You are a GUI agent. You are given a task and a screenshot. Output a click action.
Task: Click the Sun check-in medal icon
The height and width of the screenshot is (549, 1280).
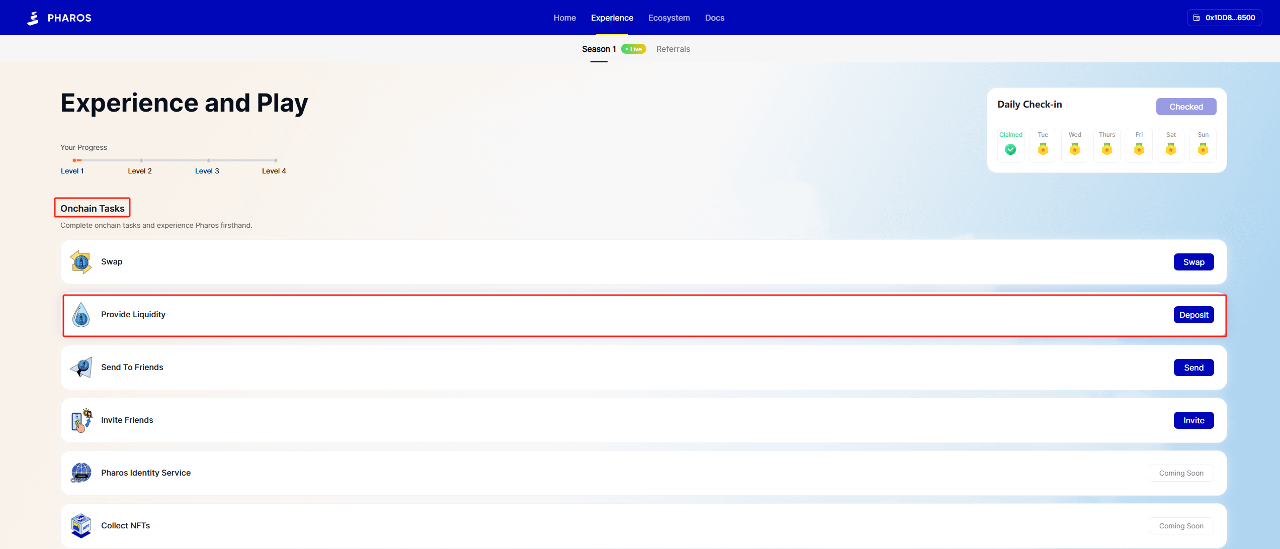1203,149
